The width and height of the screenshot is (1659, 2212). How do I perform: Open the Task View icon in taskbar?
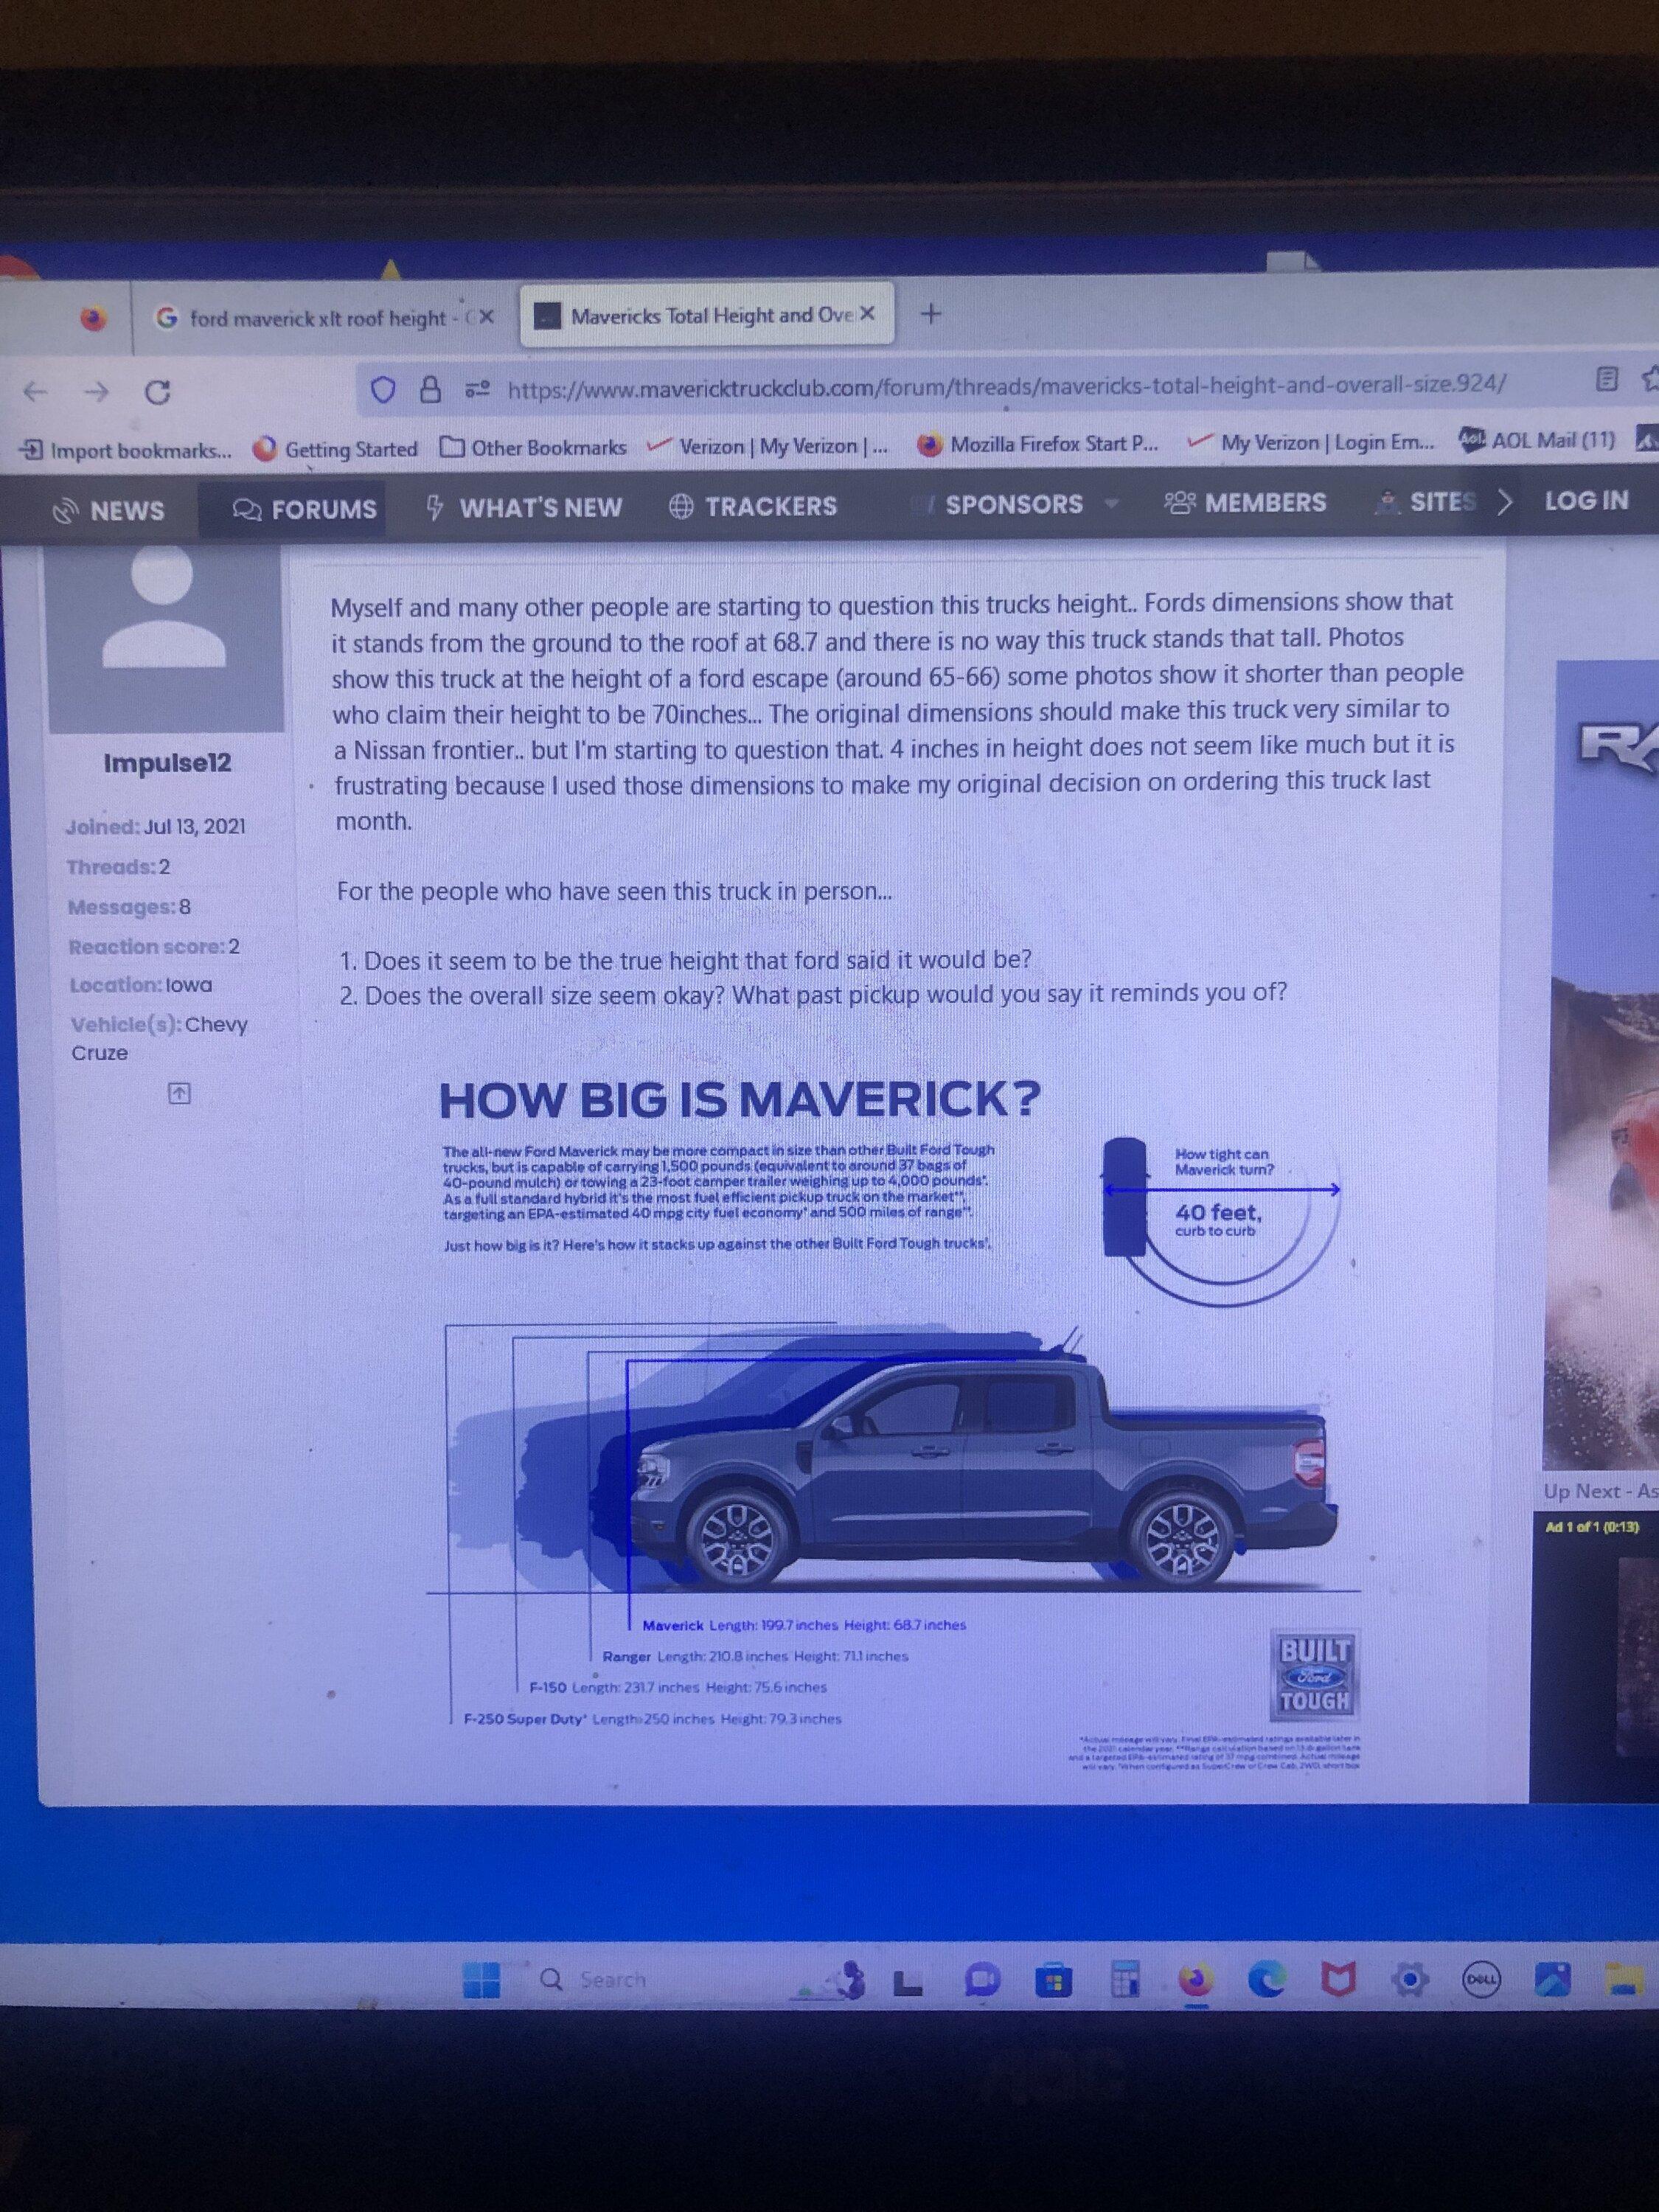[x=907, y=1982]
